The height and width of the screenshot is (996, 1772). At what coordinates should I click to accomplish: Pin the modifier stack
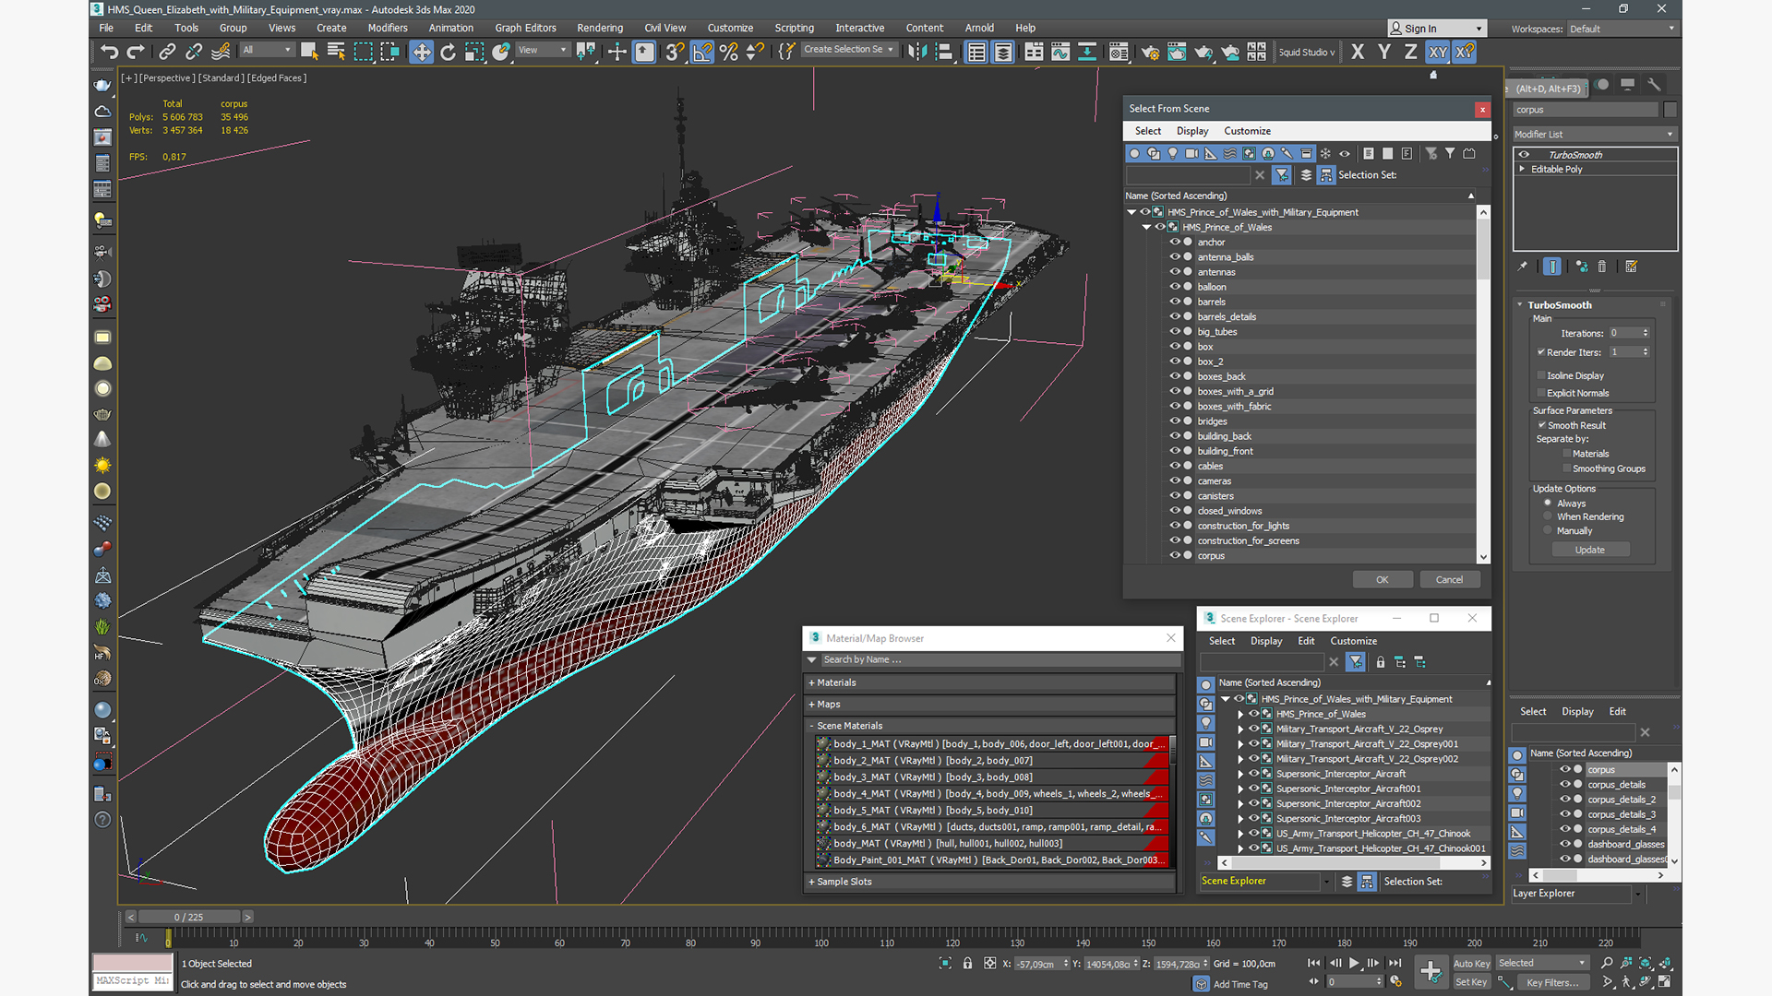click(x=1523, y=267)
